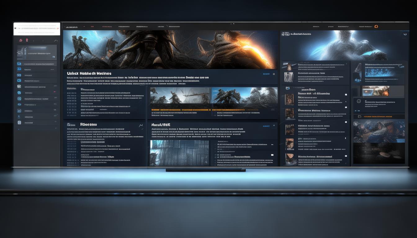Click the blue link beside the HoruI/KER heading

click(x=266, y=126)
